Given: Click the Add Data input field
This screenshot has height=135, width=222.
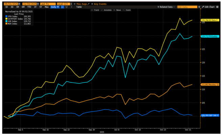Looking at the screenshot, I should [x=187, y=7].
